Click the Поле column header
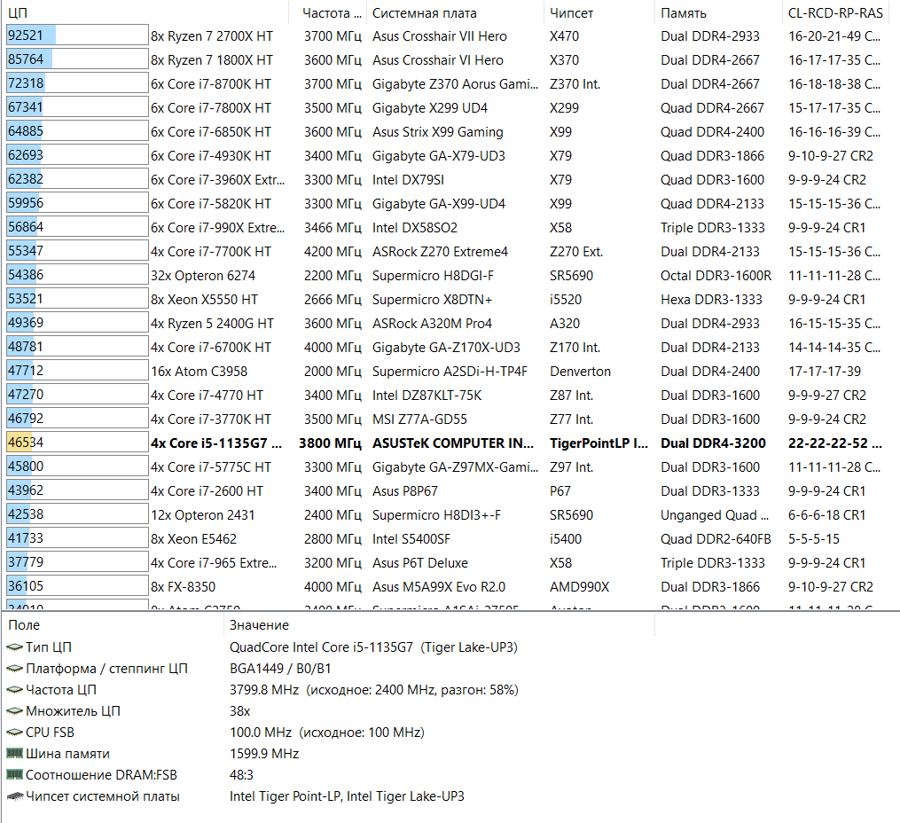 (113, 625)
